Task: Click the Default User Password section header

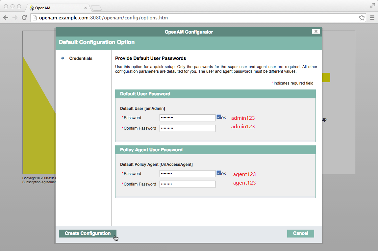Action: coord(215,94)
